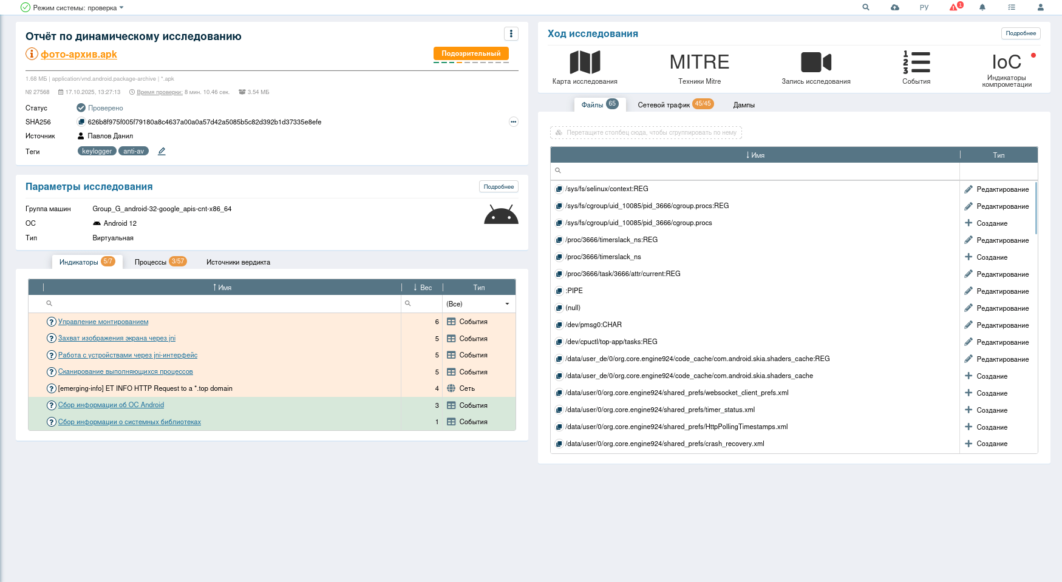Open the alerts warning icon in header
Screen dimensions: 1062x582
[954, 7]
